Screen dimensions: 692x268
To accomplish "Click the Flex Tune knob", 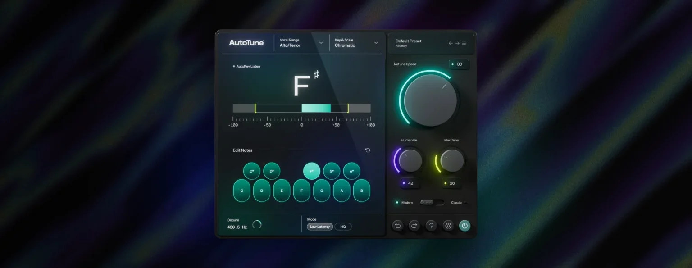I will click(452, 160).
